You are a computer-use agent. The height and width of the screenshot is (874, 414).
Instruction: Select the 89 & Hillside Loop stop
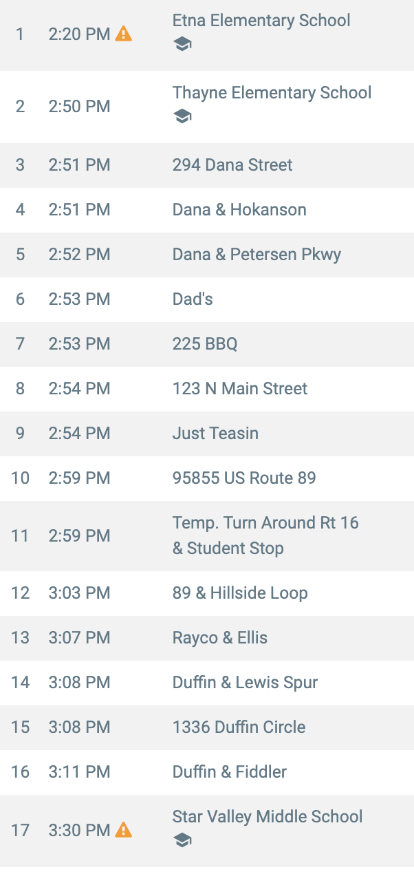240,593
